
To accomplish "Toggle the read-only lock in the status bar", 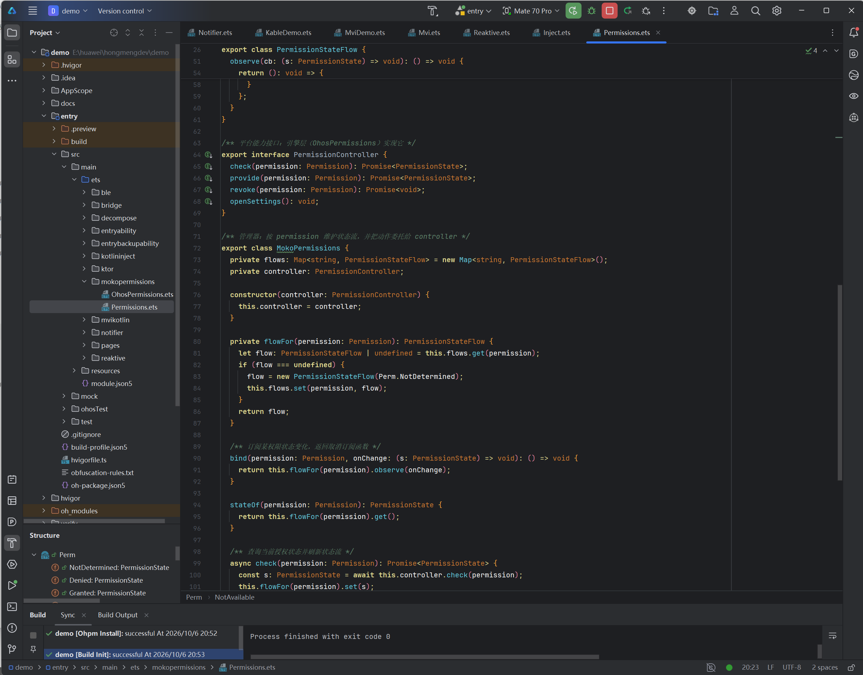I will click(x=851, y=668).
